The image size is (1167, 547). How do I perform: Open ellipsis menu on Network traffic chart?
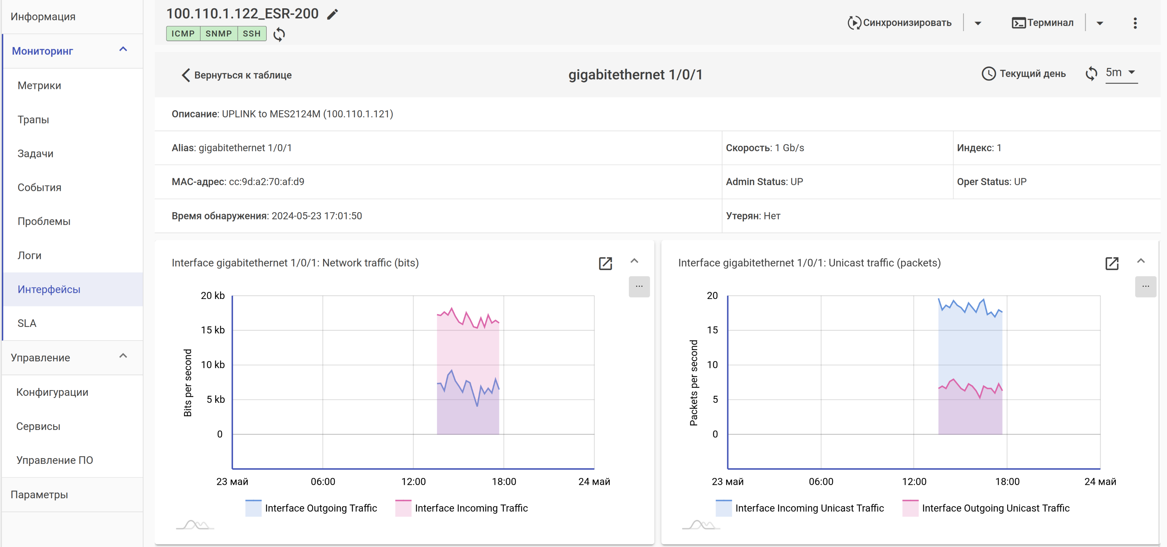point(639,286)
